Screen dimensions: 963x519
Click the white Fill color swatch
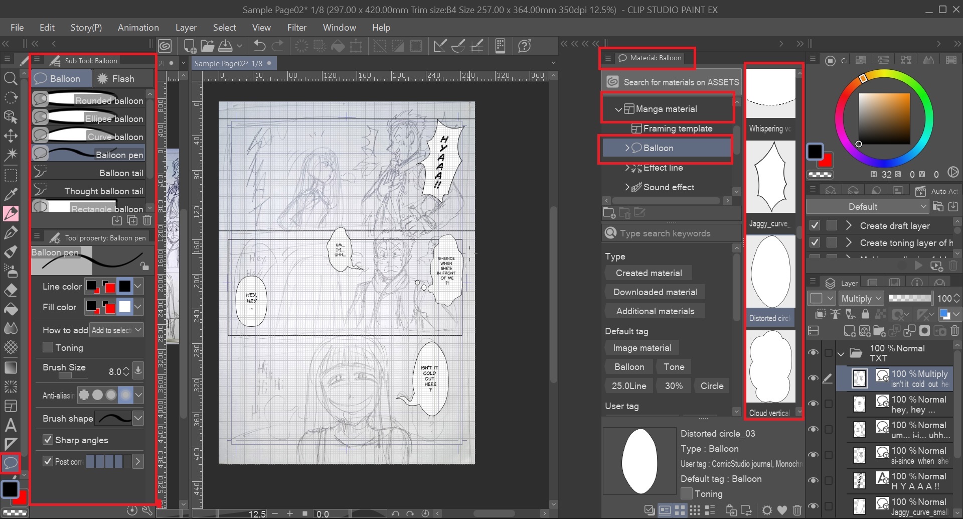tap(125, 307)
